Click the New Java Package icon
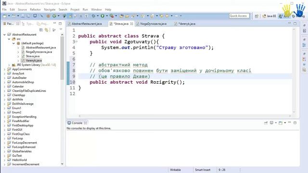308x173 pixels. (x=48, y=16)
